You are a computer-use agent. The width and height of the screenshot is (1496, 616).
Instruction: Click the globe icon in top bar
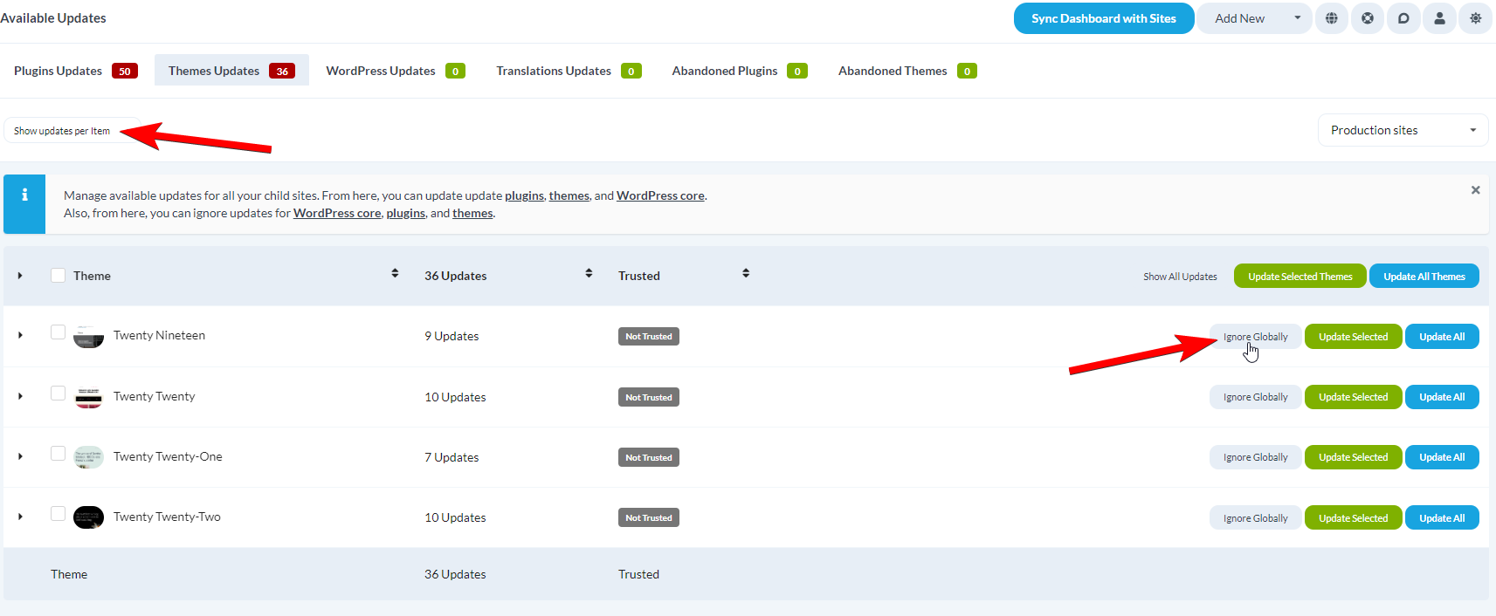[1331, 18]
